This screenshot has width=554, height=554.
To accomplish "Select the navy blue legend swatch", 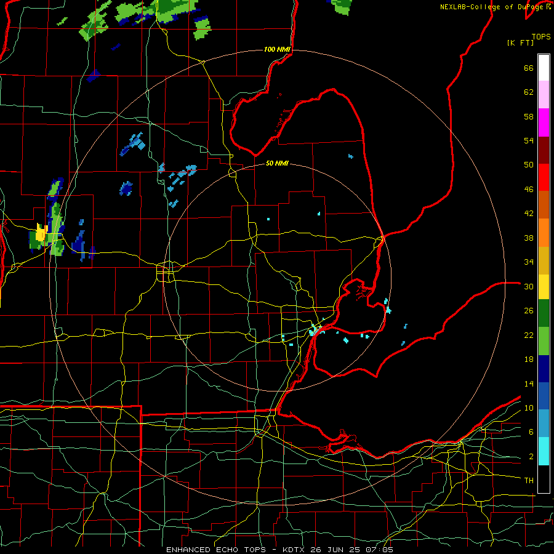I will coord(544,369).
